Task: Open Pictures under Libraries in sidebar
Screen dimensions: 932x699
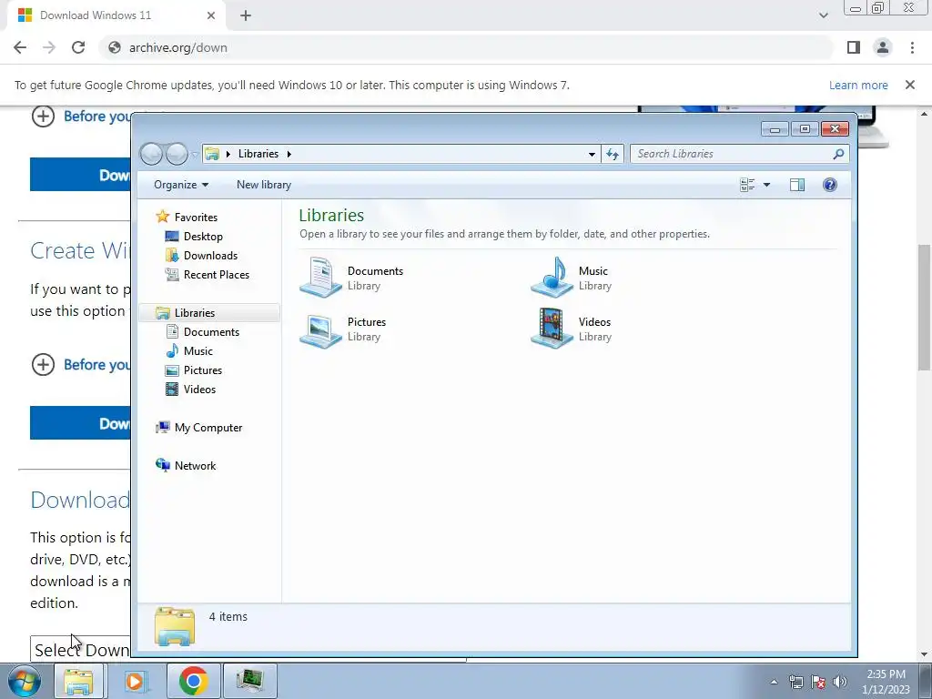Action: (x=203, y=370)
